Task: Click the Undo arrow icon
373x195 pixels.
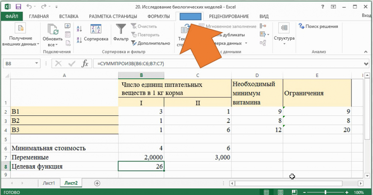Action: 29,6
